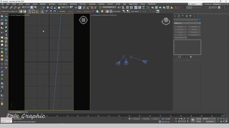Play the animation
Image resolution: width=229 pixels, height=128 pixels.
(x=182, y=119)
